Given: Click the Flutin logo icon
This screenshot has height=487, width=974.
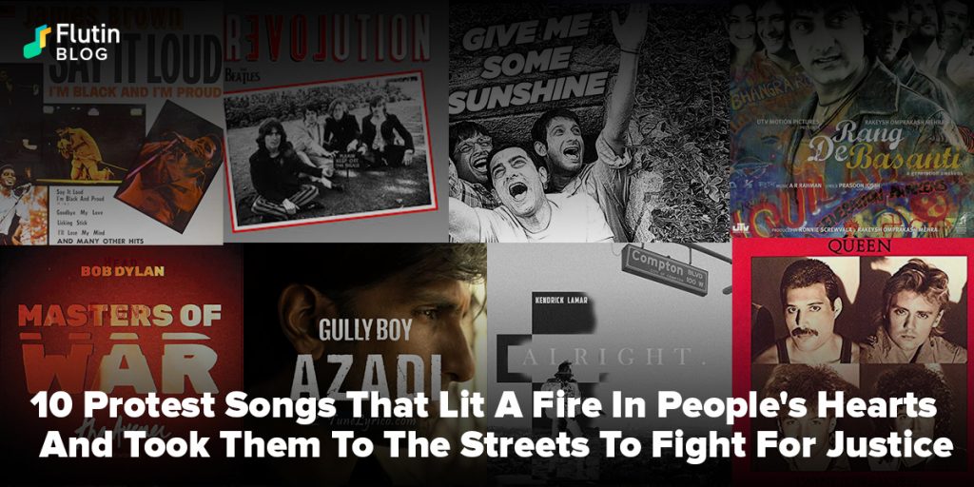Looking at the screenshot, I should pyautogui.click(x=37, y=42).
